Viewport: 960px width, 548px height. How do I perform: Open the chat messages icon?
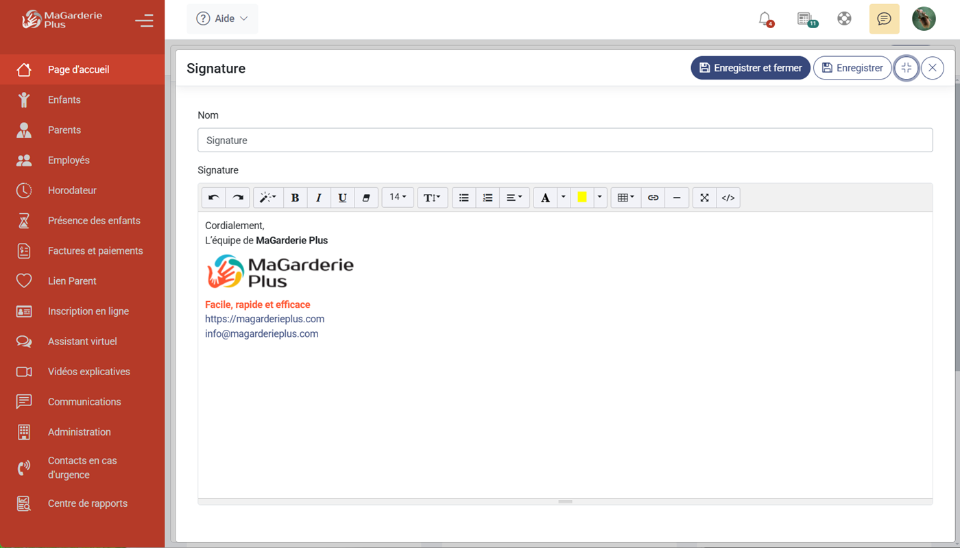click(x=884, y=19)
